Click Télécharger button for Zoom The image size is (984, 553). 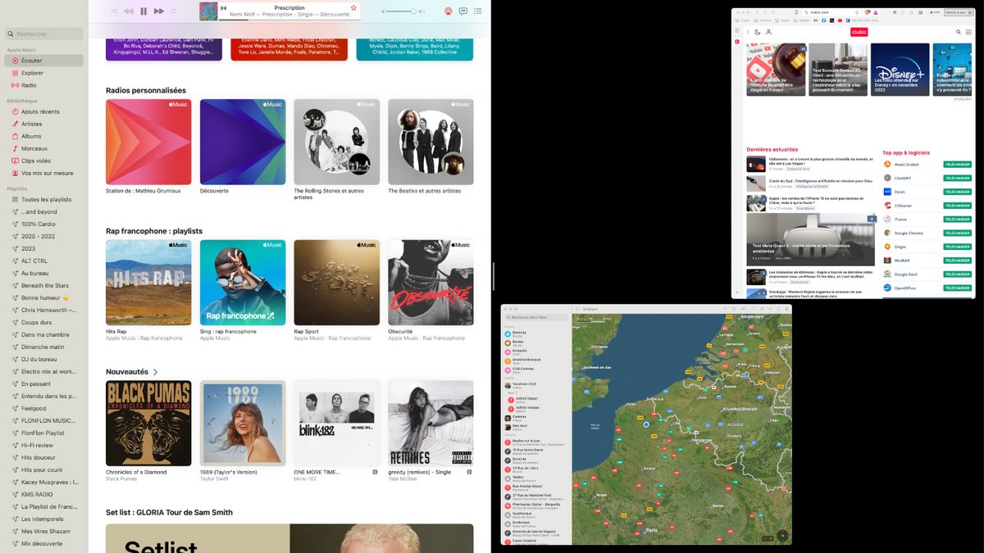pyautogui.click(x=957, y=192)
